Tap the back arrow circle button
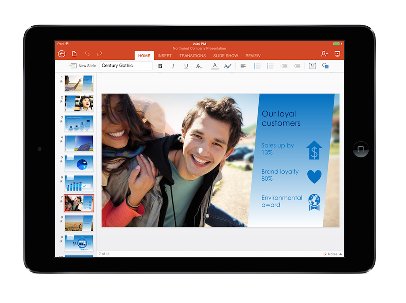 [x=61, y=53]
